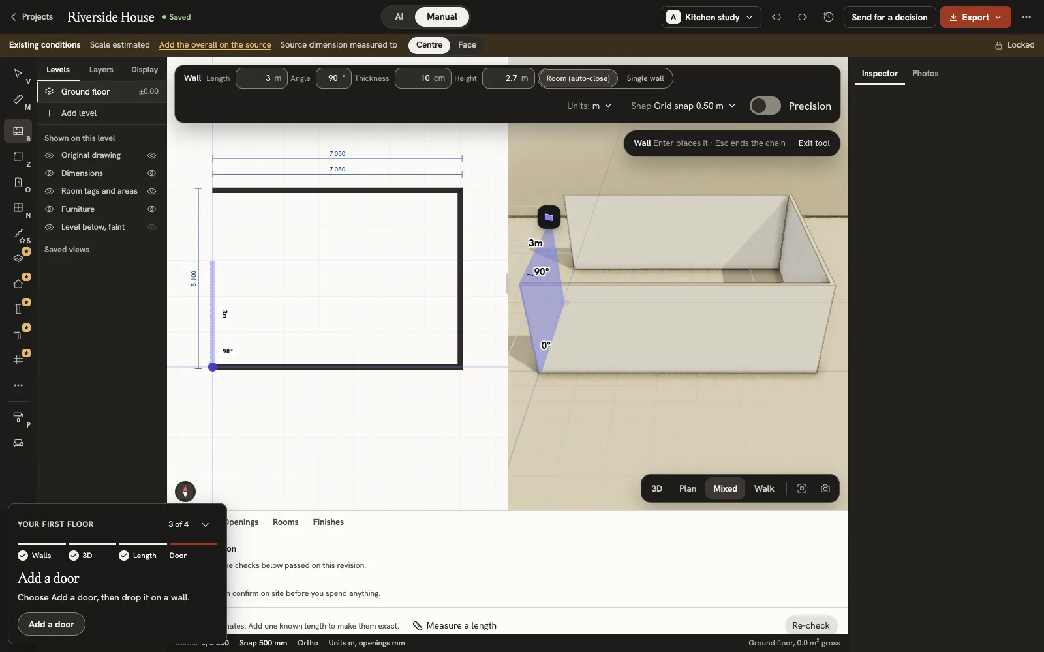Open the top-right more options menu

tap(1026, 17)
